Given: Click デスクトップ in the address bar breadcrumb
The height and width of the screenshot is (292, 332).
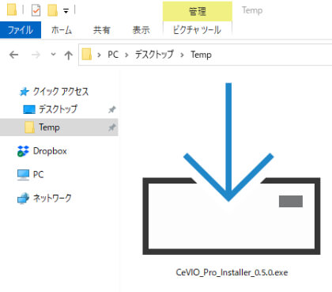Looking at the screenshot, I should [154, 55].
